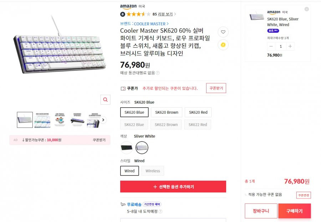Open image zoom with magnifier icon
The image size is (321, 222).
[x=106, y=100]
